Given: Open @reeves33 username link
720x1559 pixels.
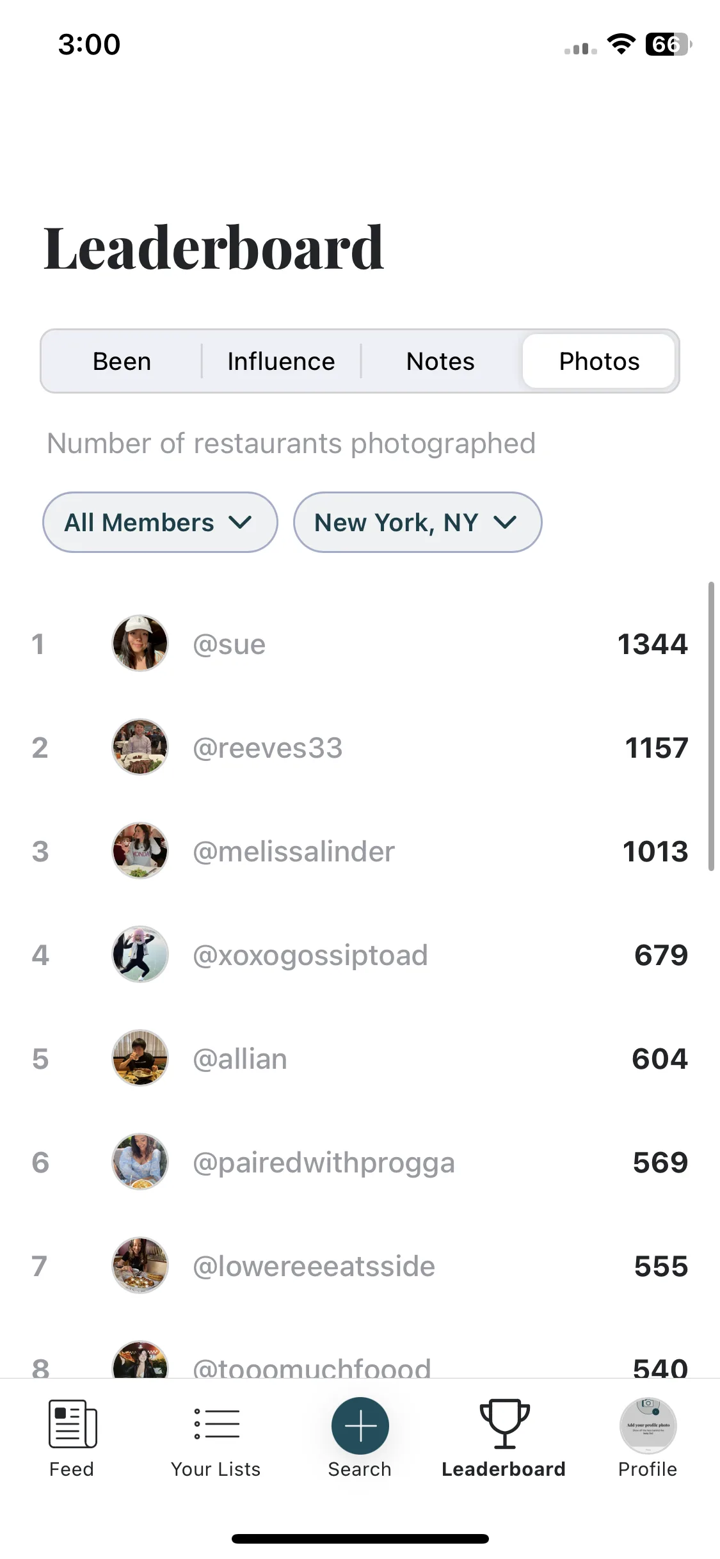Looking at the screenshot, I should point(268,748).
